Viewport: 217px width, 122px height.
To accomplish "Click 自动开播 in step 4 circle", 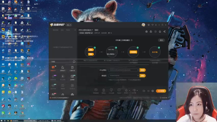I will 155,52.
